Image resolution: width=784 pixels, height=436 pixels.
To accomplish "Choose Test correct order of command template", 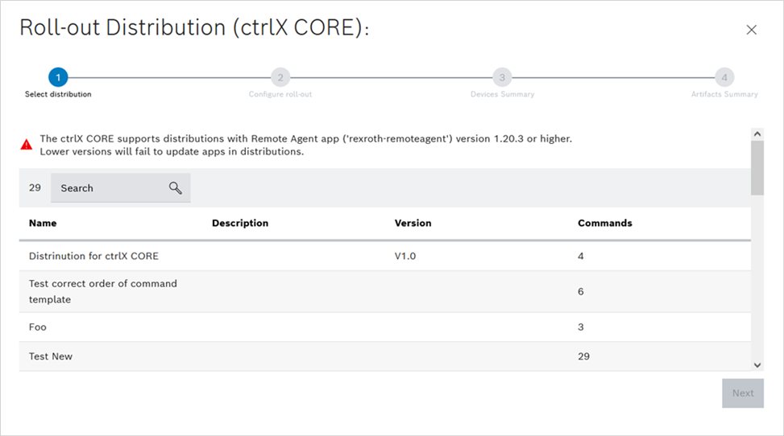I will pyautogui.click(x=102, y=291).
